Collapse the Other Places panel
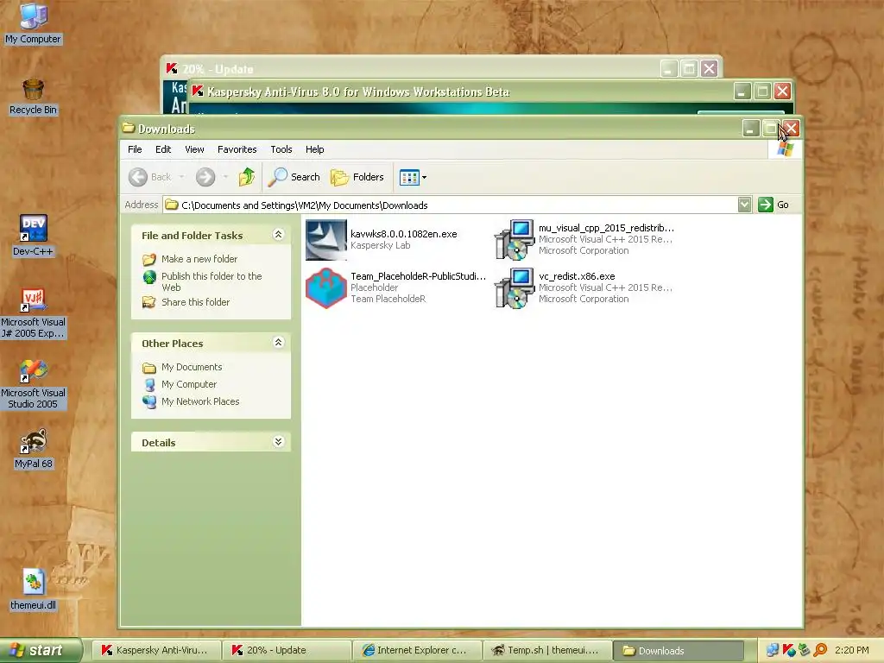Image resolution: width=884 pixels, height=663 pixels. pos(278,342)
